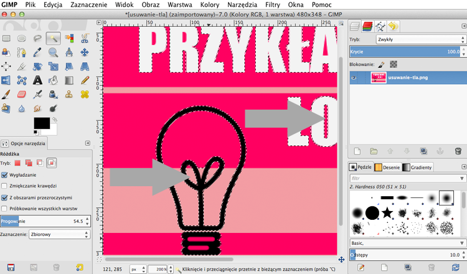
Task: Open the Tryb layer mode dropdown
Action: (x=420, y=39)
